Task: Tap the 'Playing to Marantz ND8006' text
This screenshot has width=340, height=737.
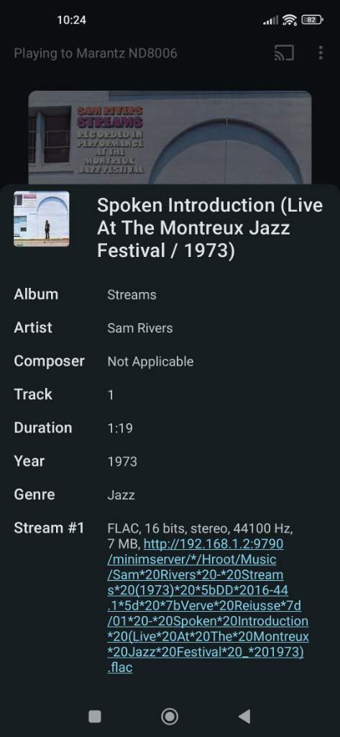Action: (x=96, y=53)
